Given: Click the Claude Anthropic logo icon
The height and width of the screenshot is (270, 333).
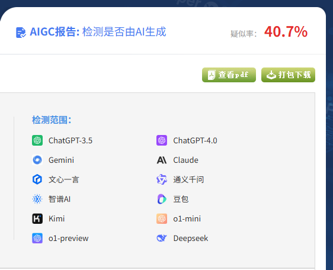Looking at the screenshot, I should (x=162, y=160).
